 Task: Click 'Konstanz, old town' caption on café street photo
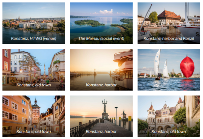[33, 85]
